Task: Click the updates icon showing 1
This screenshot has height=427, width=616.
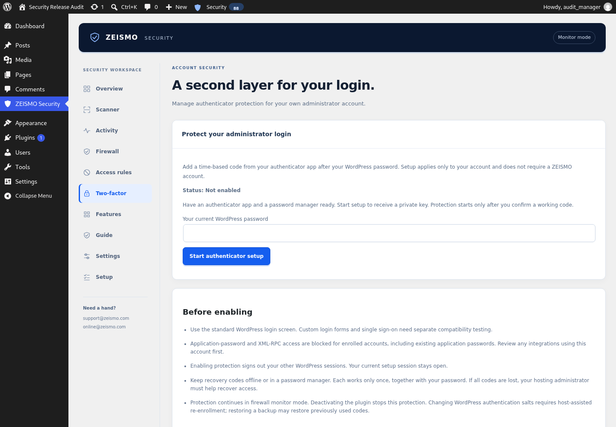Action: tap(95, 7)
